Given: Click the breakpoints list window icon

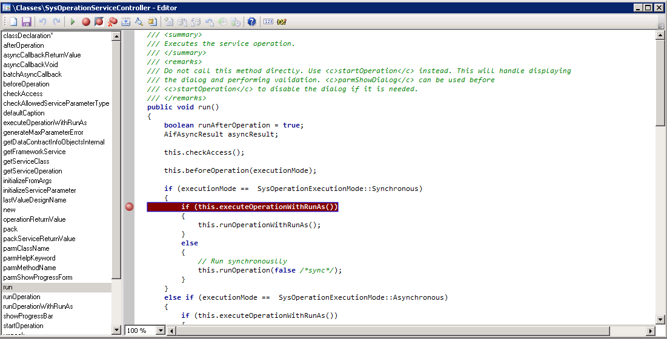Looking at the screenshot, I should 125,22.
